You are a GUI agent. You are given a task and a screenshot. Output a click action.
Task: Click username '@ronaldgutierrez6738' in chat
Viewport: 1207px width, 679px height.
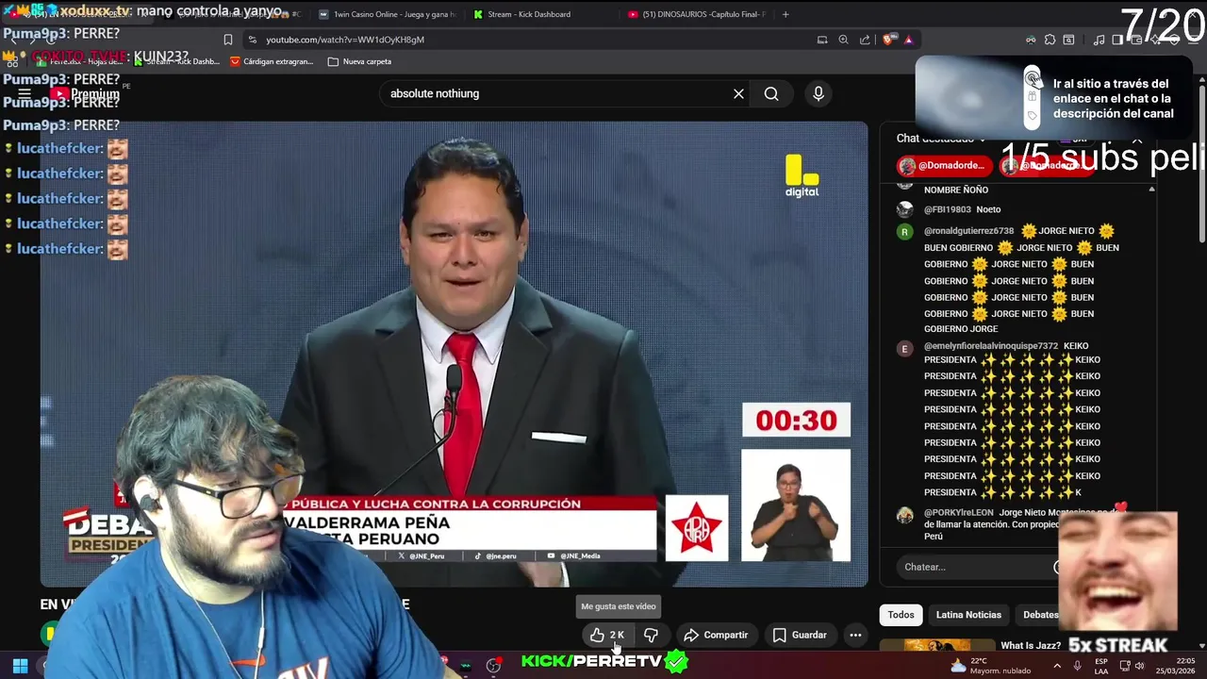click(968, 231)
